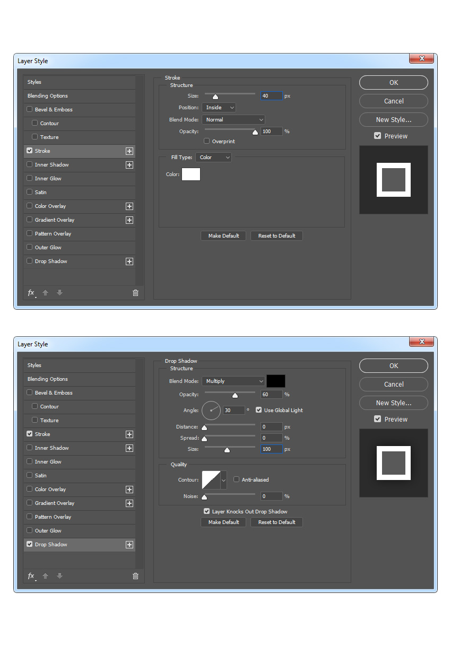Click drop shadow Angle input field

tap(234, 411)
